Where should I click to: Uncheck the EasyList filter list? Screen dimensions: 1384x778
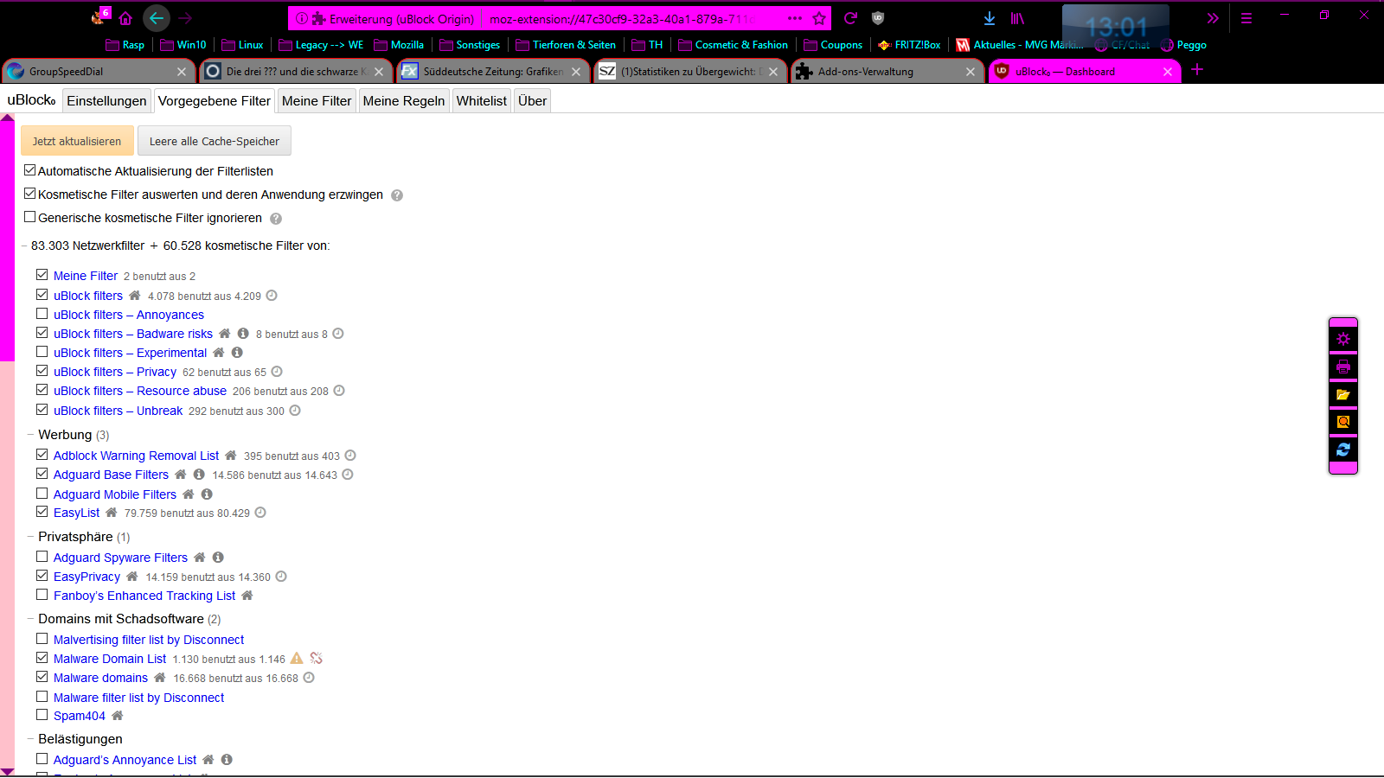pyautogui.click(x=42, y=512)
